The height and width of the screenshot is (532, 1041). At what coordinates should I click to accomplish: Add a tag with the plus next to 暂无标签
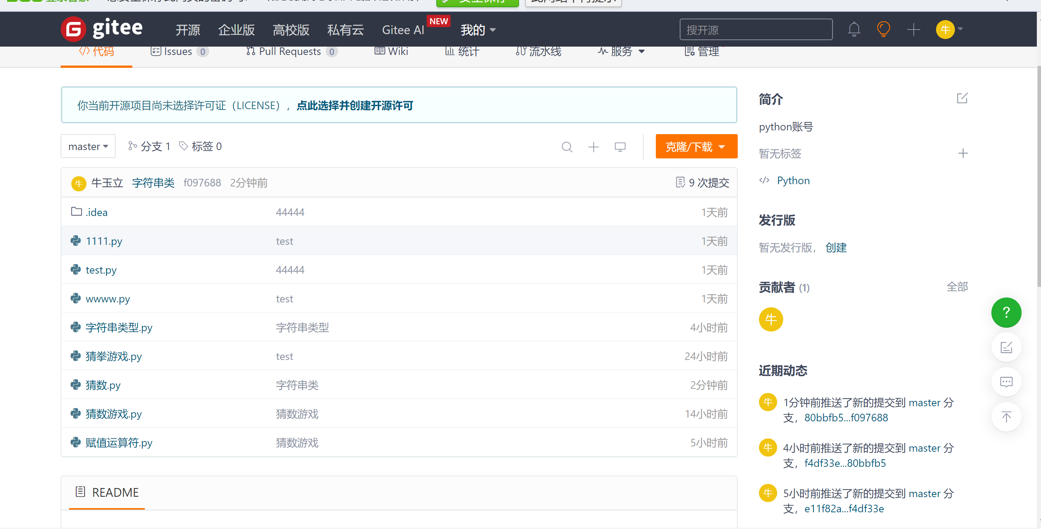(963, 153)
